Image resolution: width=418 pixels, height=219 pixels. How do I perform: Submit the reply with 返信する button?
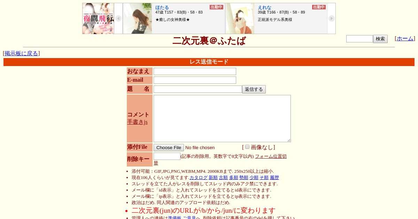coord(254,89)
